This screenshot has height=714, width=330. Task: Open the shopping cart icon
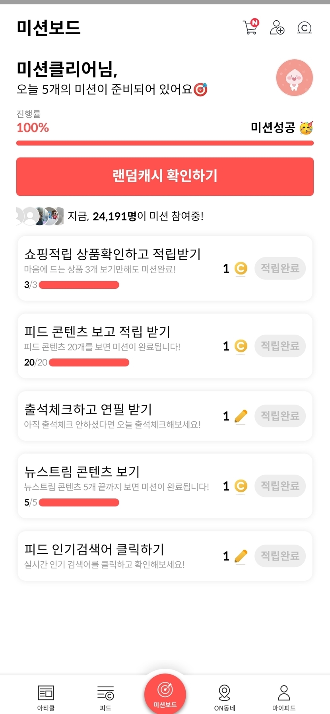(250, 27)
